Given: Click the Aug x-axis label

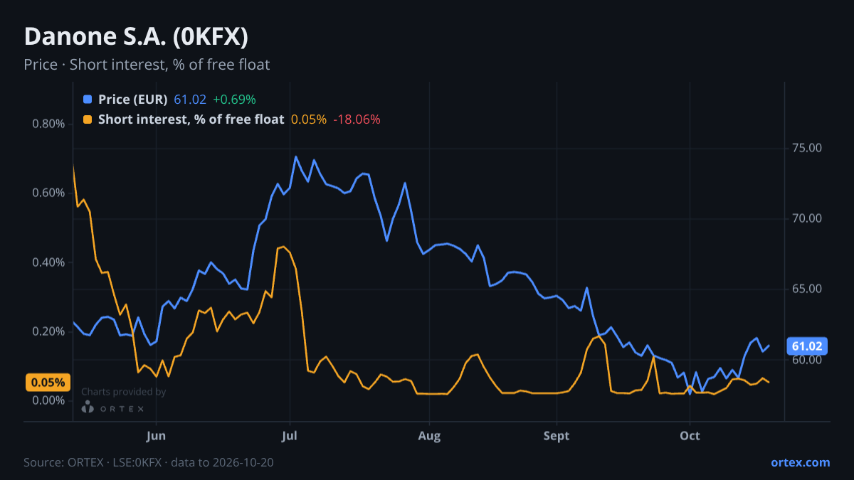Looking at the screenshot, I should coord(429,435).
